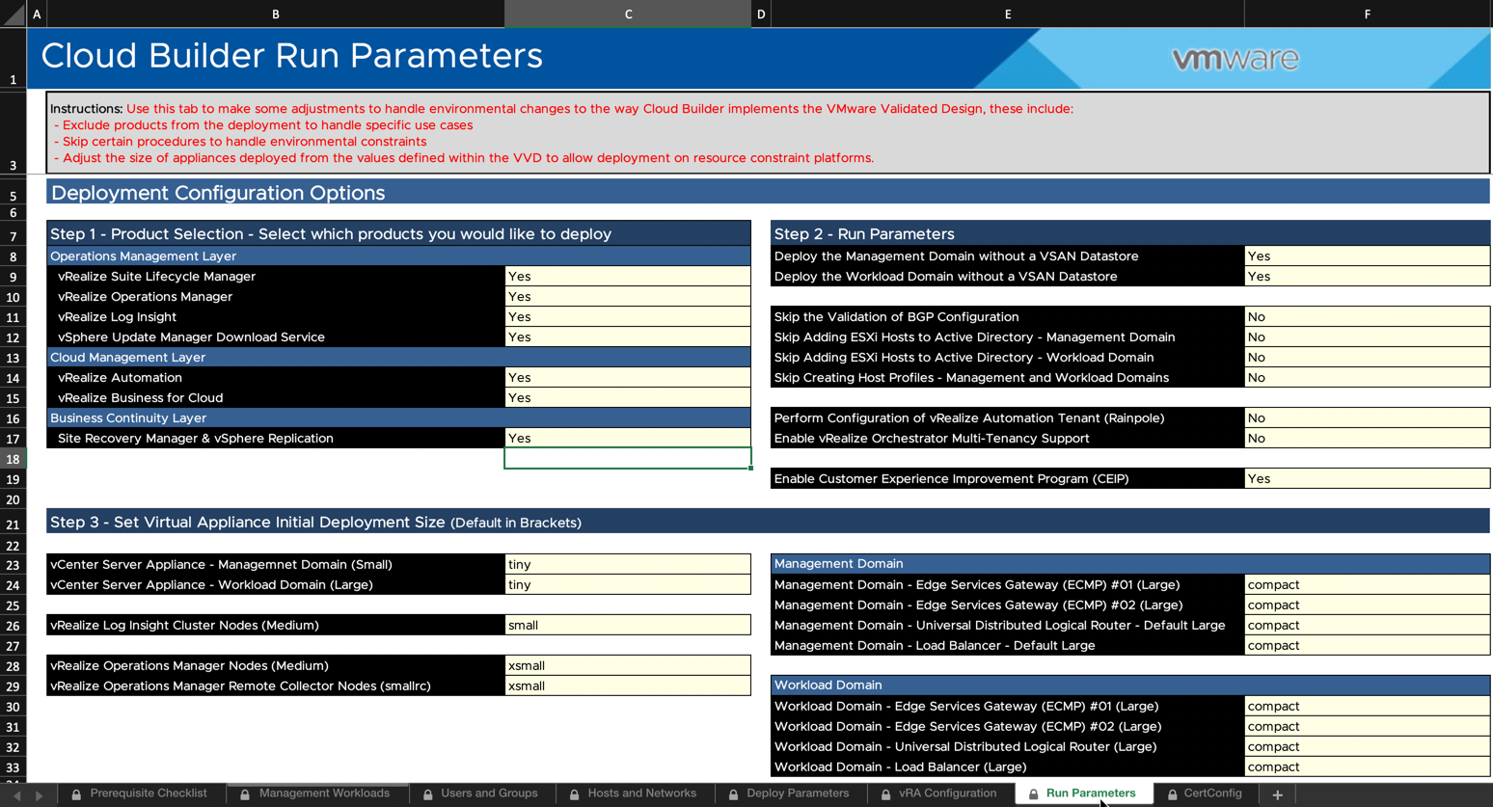Click the VMware logo in the header
The image size is (1493, 807).
pyautogui.click(x=1235, y=59)
